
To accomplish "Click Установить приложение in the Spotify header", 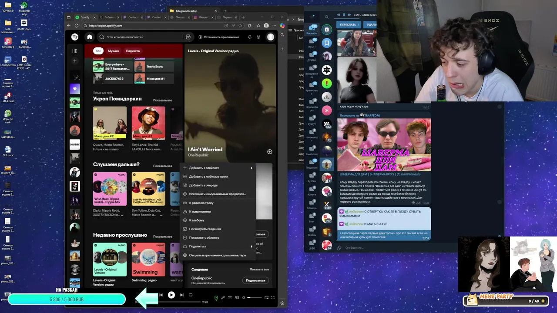I will click(219, 37).
